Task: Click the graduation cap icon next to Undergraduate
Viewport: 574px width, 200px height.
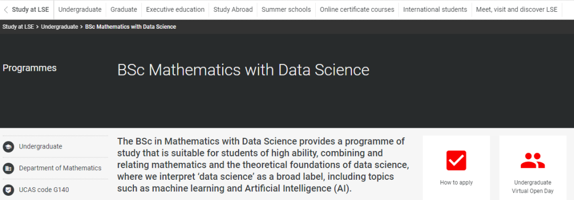Action: tap(8, 146)
